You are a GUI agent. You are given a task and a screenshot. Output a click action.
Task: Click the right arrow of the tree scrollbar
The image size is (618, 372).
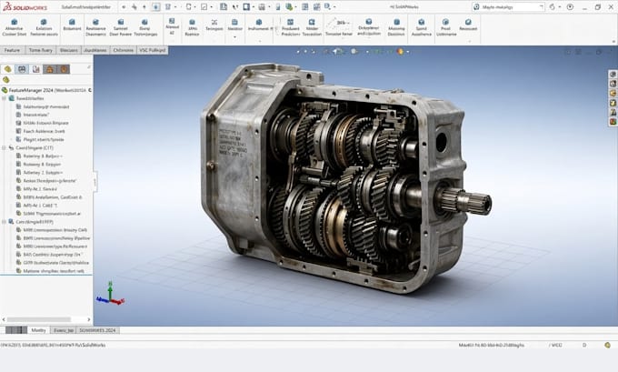[x=89, y=319]
